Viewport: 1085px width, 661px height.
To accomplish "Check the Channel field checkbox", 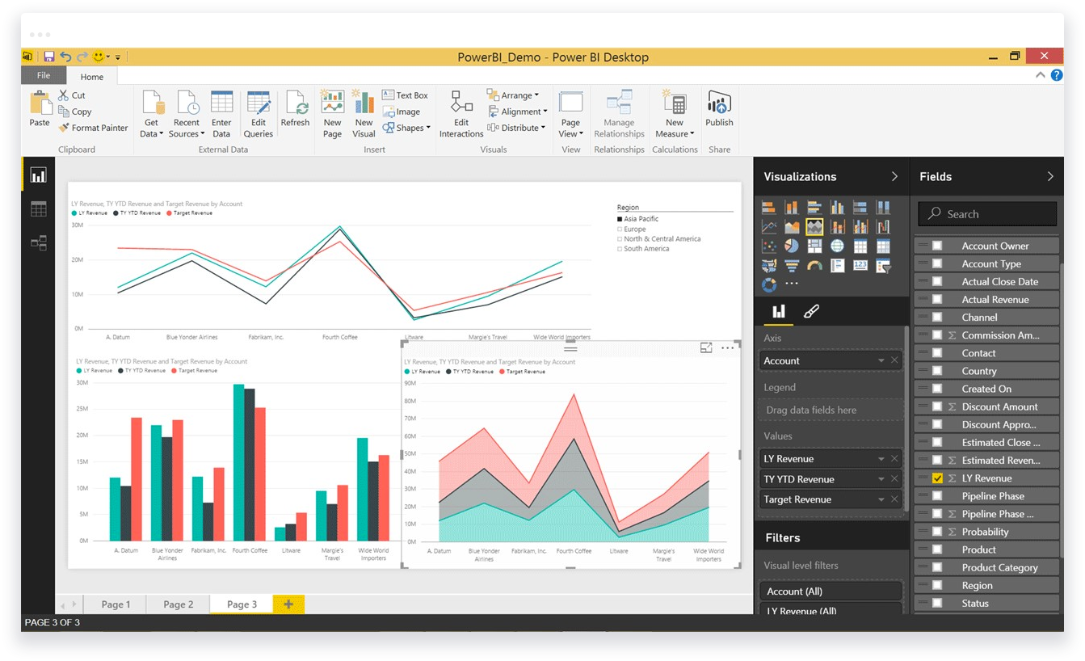I will (x=937, y=317).
